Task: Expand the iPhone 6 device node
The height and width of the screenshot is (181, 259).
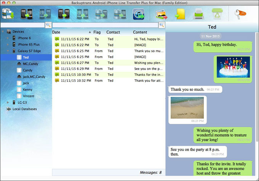Action: pos(8,38)
